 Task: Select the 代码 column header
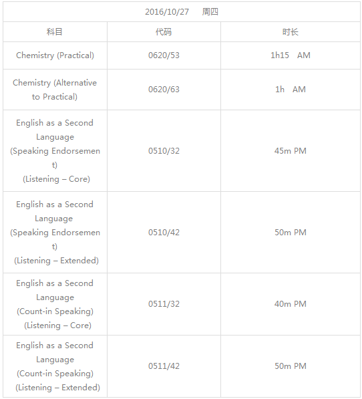coord(164,32)
